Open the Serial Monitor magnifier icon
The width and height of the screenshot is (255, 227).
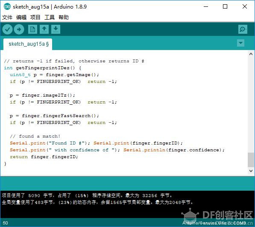click(x=243, y=29)
